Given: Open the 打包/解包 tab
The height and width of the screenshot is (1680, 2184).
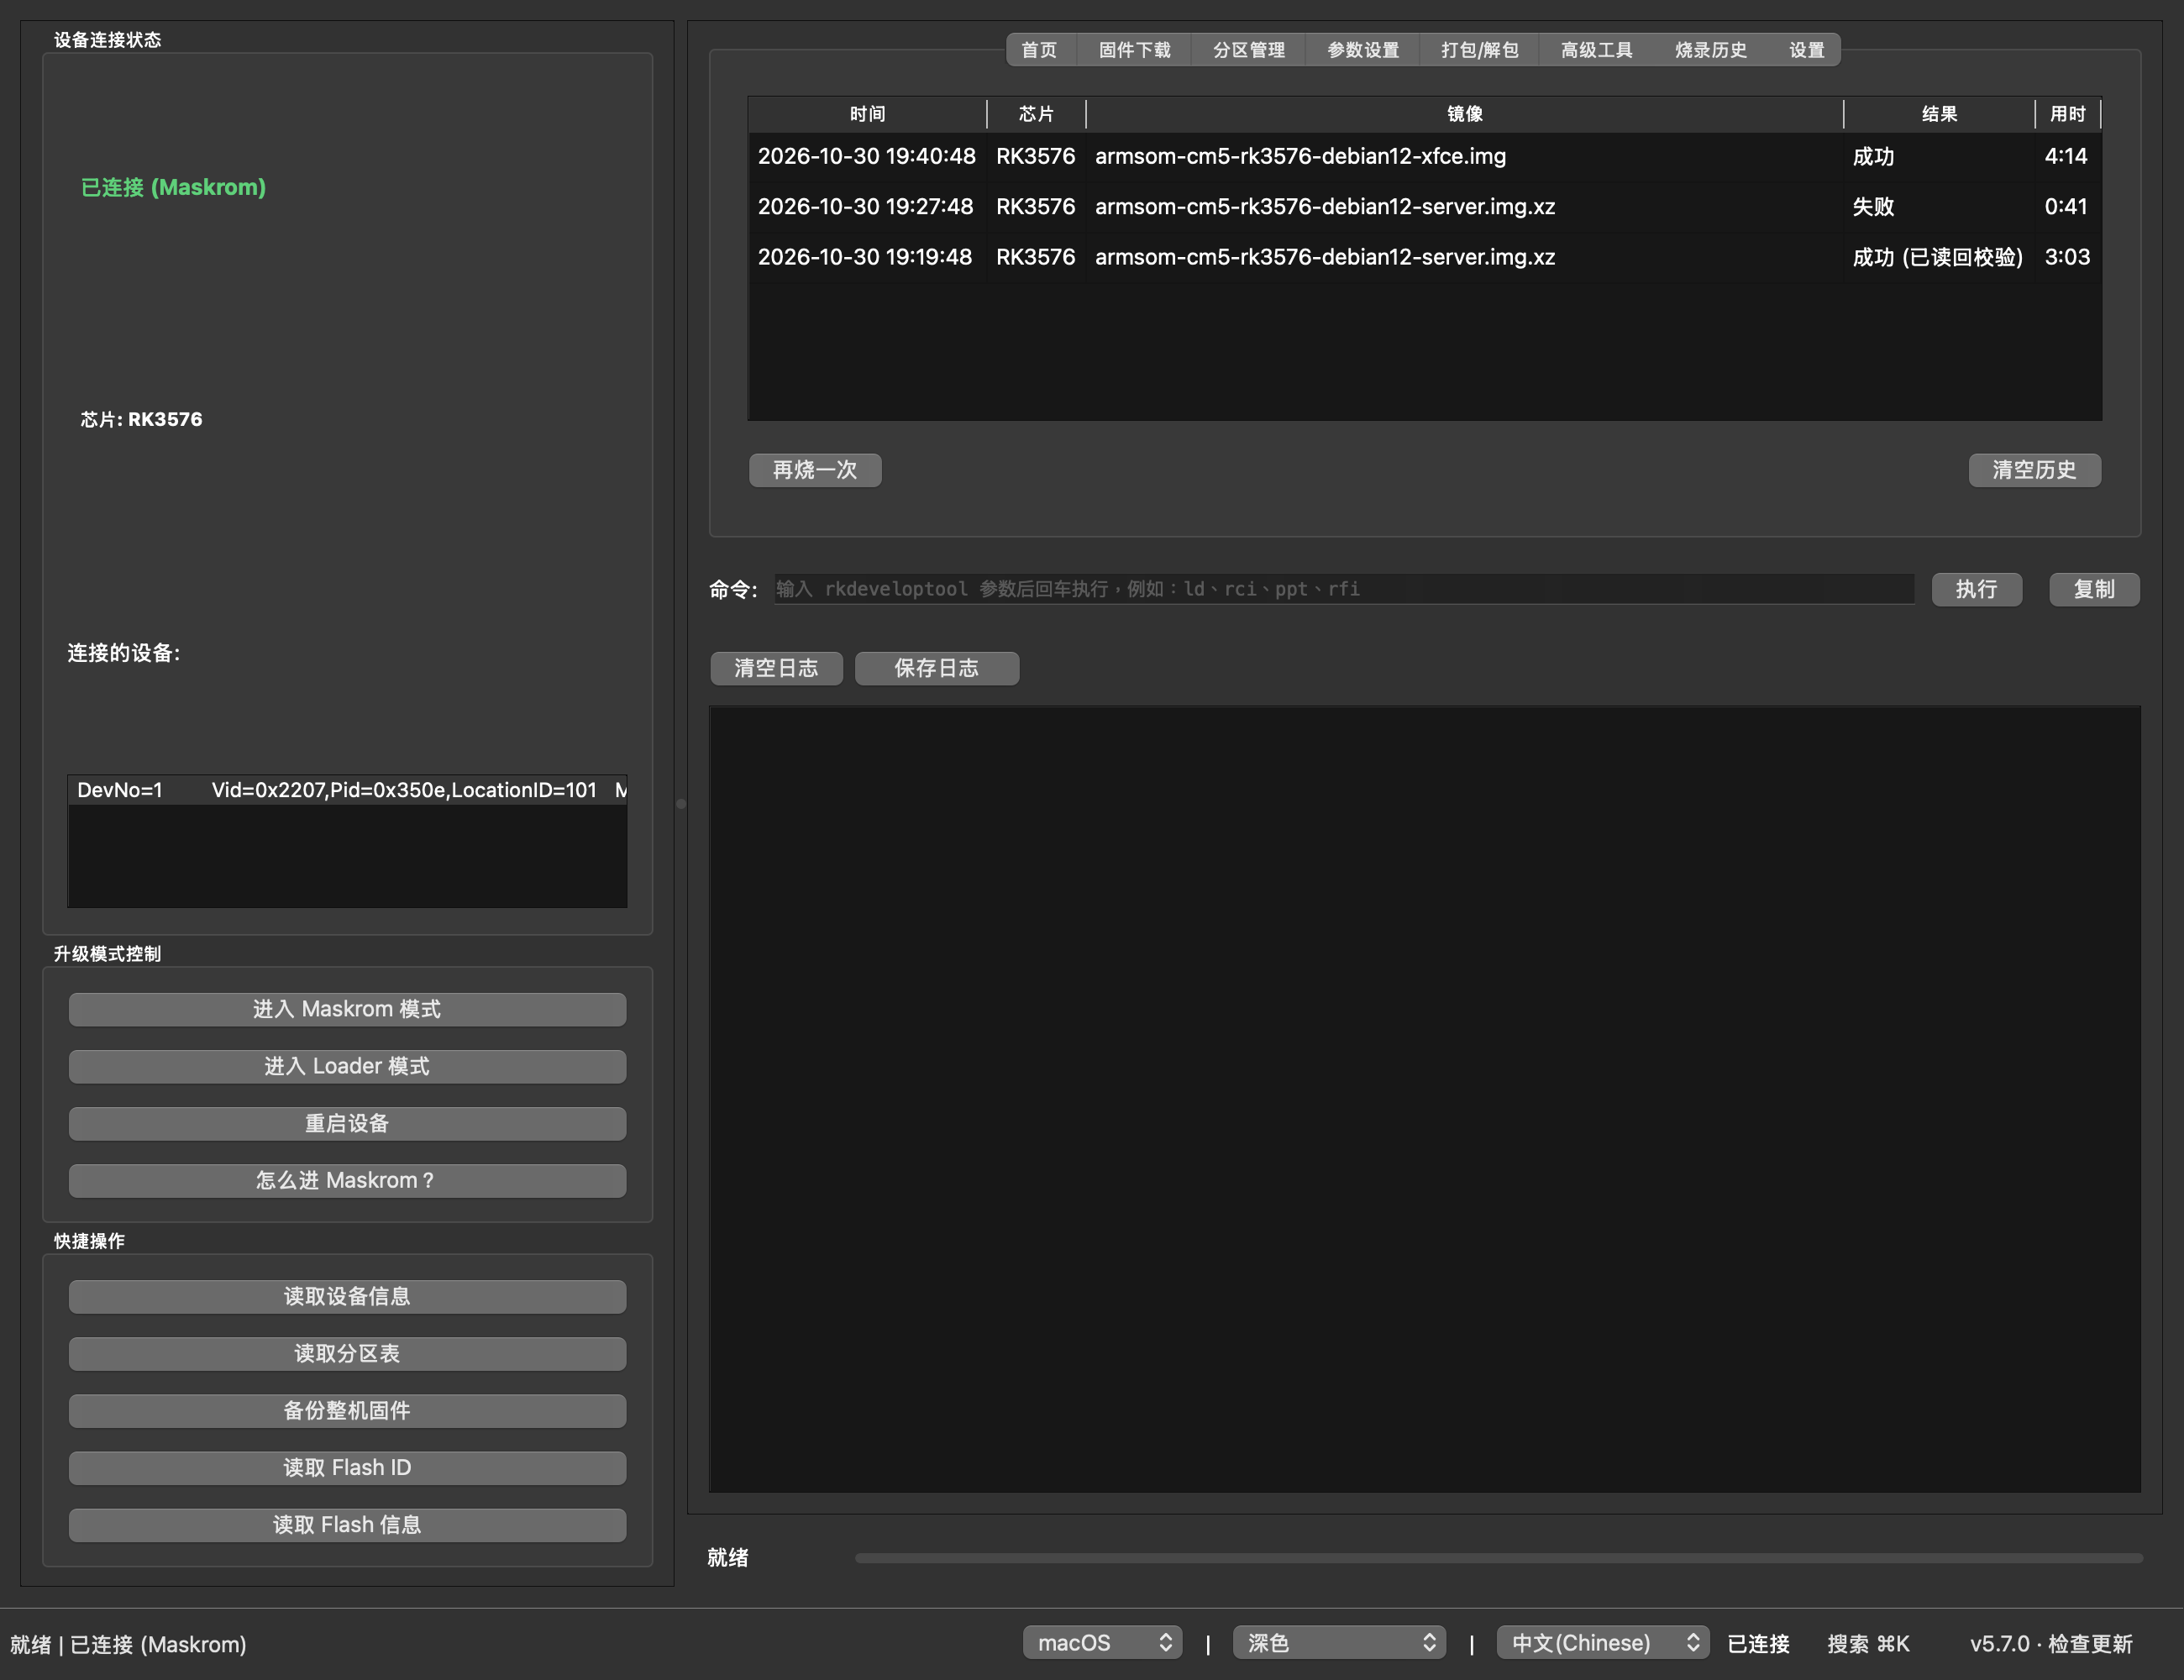Looking at the screenshot, I should tap(1479, 50).
